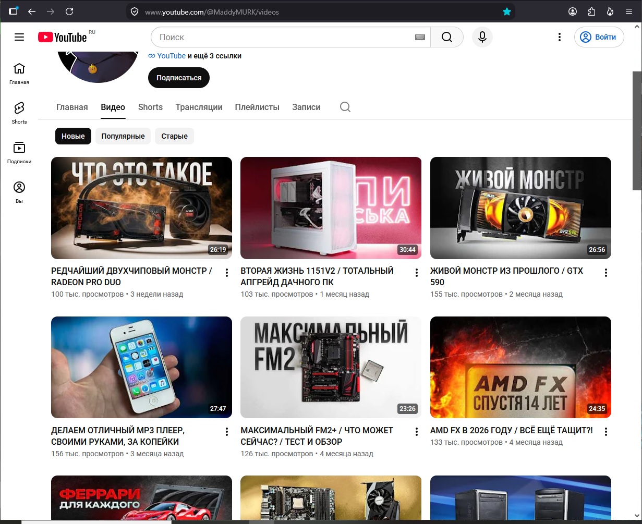Search this channel with the magnifier icon
Viewport: 642px width, 524px height.
point(345,107)
